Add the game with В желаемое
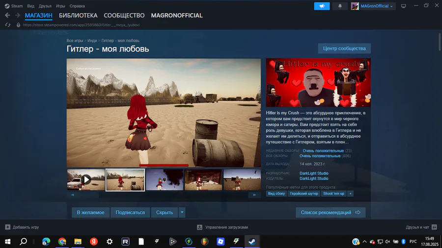Image resolution: width=442 pixels, height=248 pixels. tap(90, 212)
